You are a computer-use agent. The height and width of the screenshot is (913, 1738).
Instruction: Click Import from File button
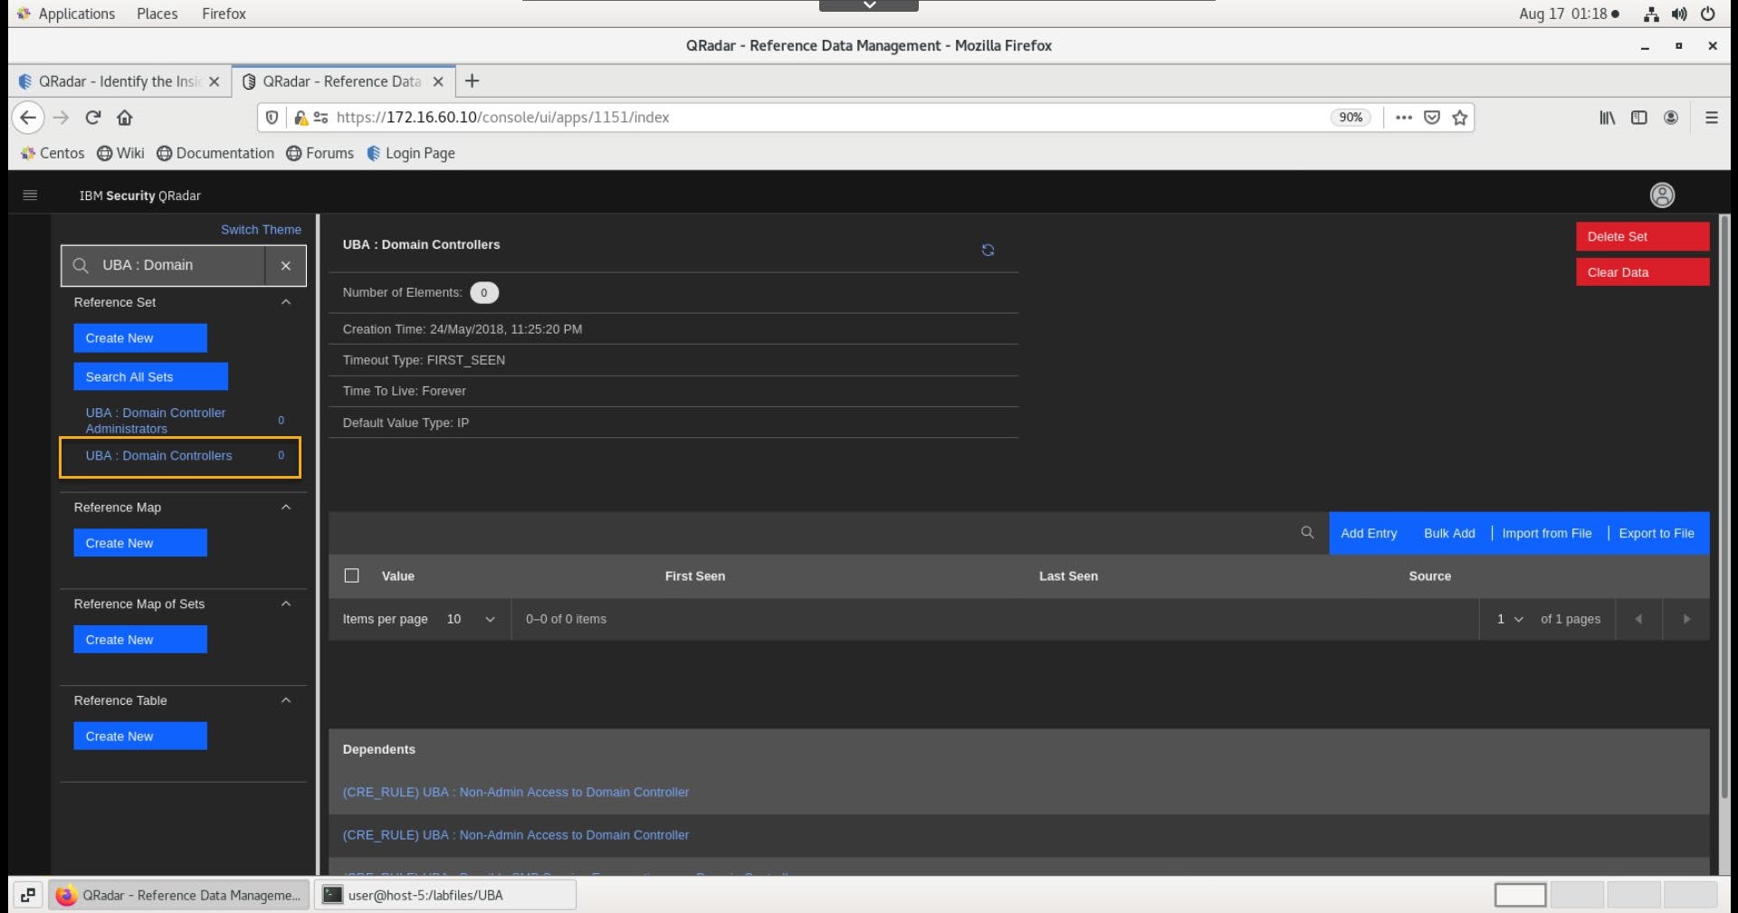pos(1547,533)
